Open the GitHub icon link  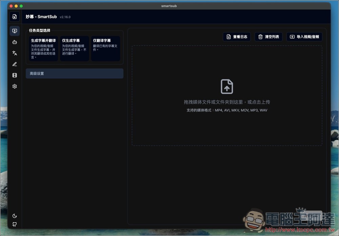tap(15, 225)
